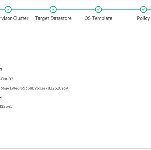
Task: Click the summary value ending in 12345
Action: coord(6,107)
